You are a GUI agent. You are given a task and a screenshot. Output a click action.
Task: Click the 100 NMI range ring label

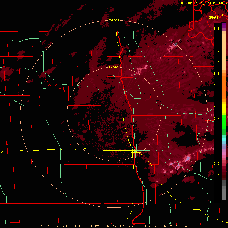(x=114, y=20)
